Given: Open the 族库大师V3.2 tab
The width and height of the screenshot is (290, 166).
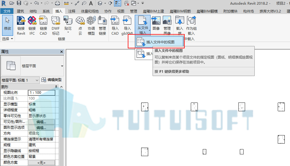Looking at the screenshot, I should 270,11.
